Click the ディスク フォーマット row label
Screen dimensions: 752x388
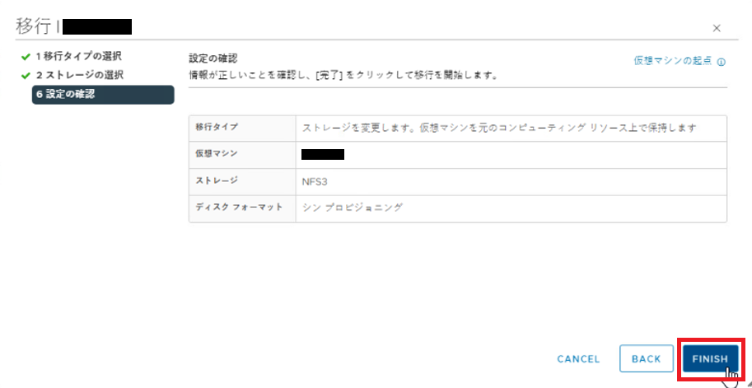239,208
